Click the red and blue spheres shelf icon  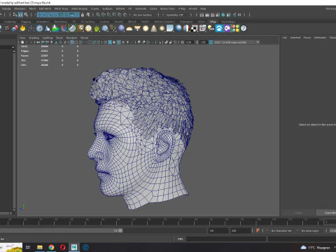pos(15,29)
